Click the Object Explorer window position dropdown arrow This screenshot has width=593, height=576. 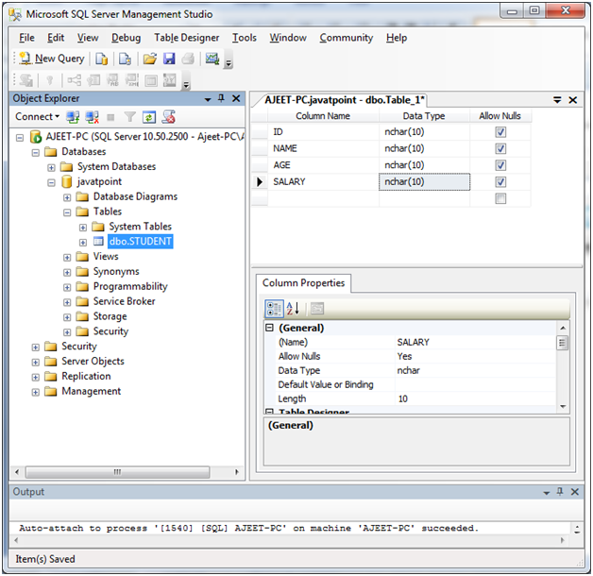pyautogui.click(x=208, y=99)
